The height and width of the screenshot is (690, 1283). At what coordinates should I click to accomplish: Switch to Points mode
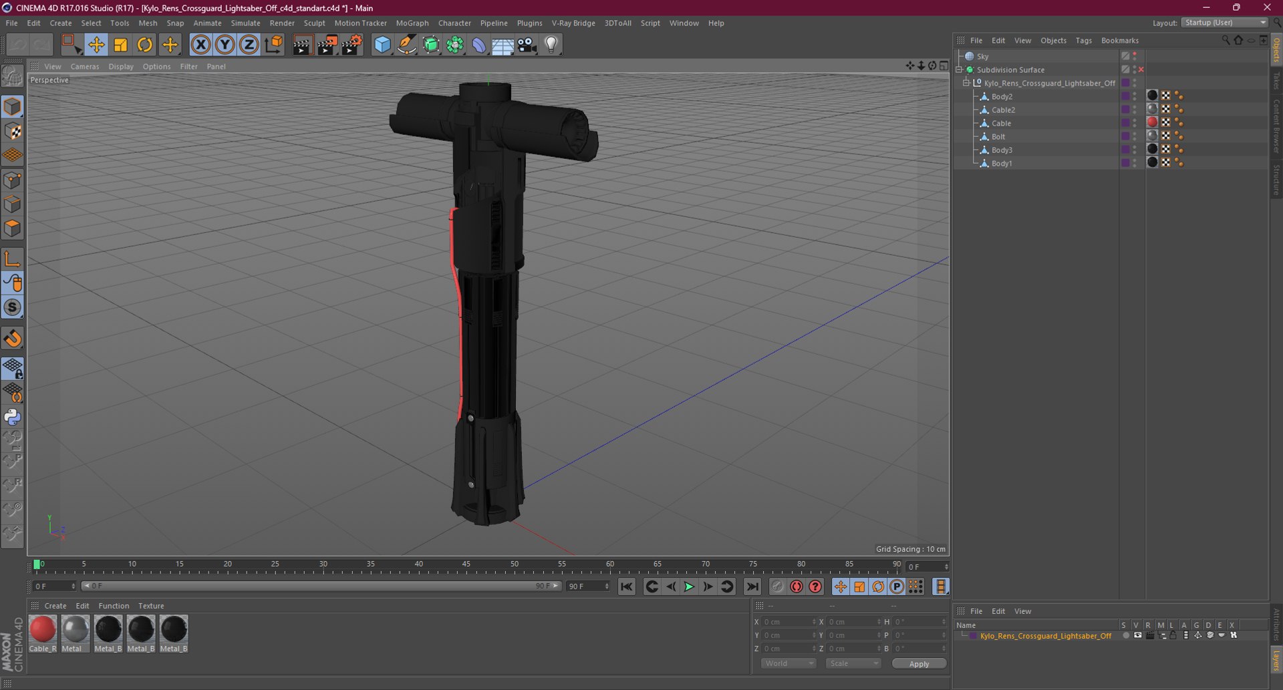[13, 180]
